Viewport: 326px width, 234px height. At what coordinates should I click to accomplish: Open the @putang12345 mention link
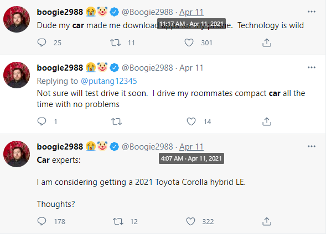point(108,81)
